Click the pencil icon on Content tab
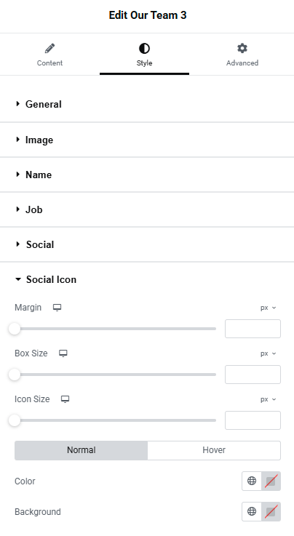This screenshot has height=536, width=294. [x=50, y=48]
